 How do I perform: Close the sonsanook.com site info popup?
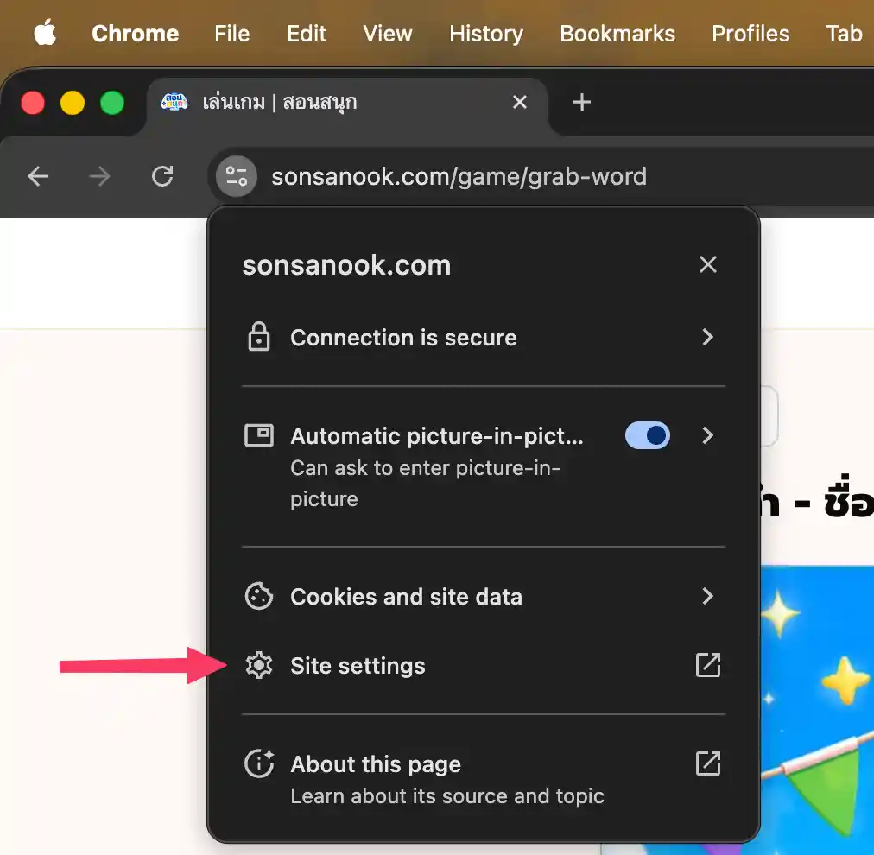pos(708,265)
